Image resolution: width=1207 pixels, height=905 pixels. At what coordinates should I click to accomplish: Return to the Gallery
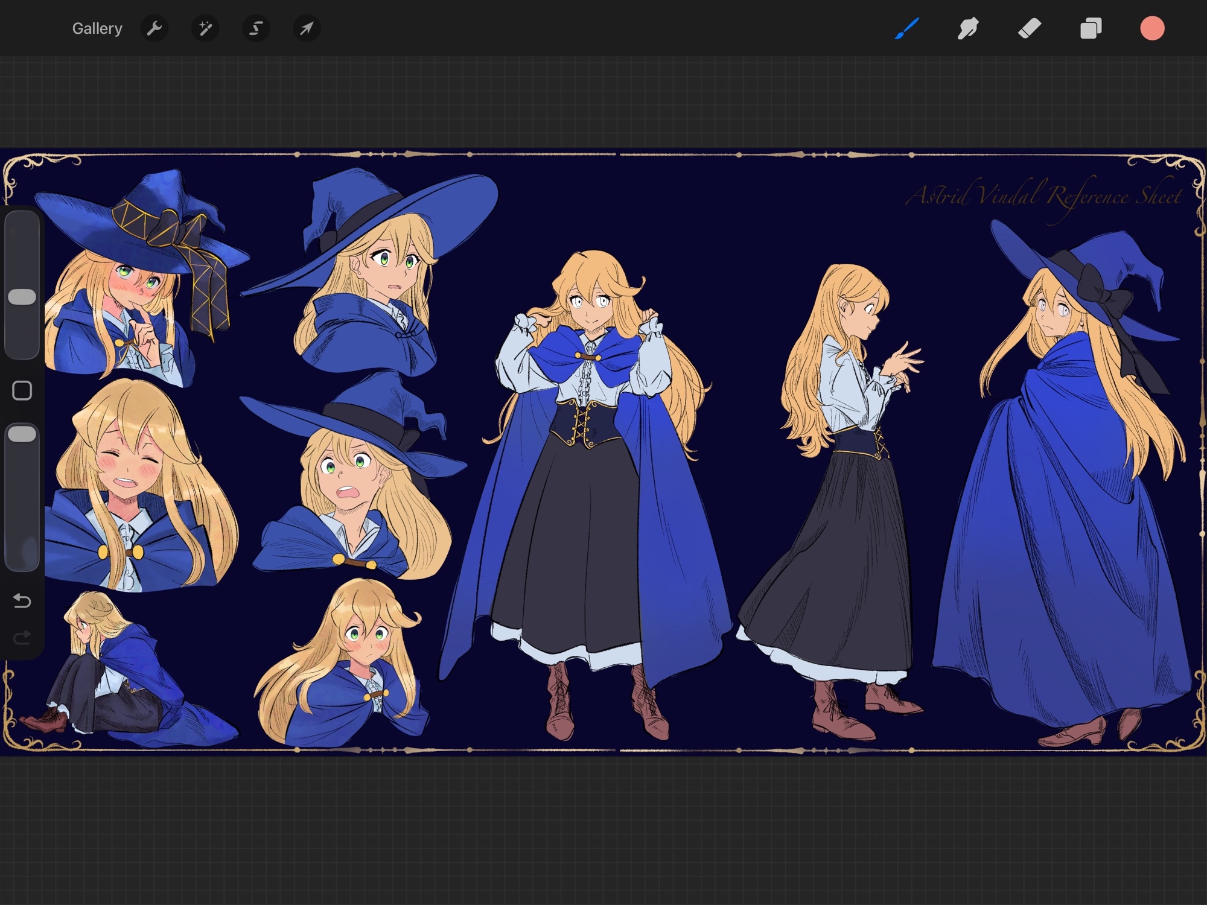click(x=97, y=28)
